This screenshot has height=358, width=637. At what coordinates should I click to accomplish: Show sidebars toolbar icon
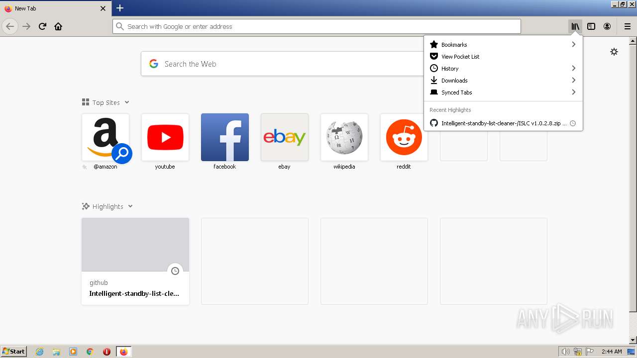[591, 26]
